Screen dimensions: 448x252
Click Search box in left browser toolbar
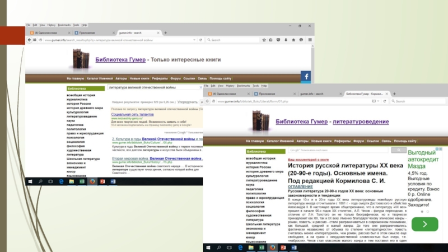pyautogui.click(x=233, y=40)
